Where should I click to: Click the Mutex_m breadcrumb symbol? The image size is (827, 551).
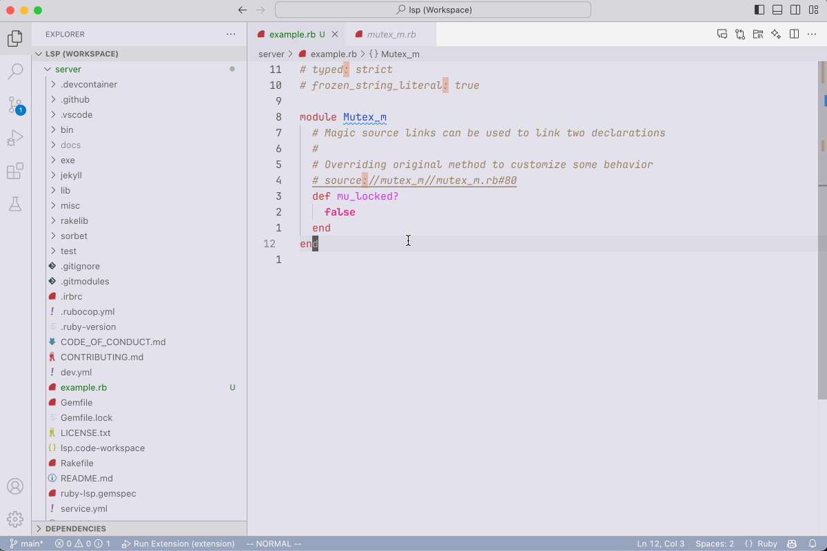pos(394,54)
